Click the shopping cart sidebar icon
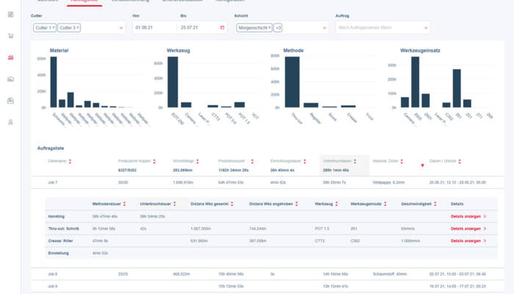The image size is (514, 294). click(10, 35)
